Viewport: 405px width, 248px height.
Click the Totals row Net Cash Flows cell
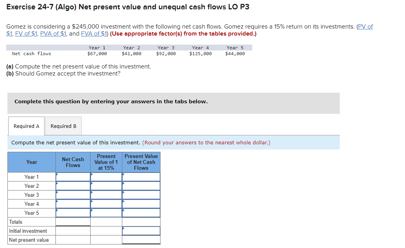[x=73, y=222]
